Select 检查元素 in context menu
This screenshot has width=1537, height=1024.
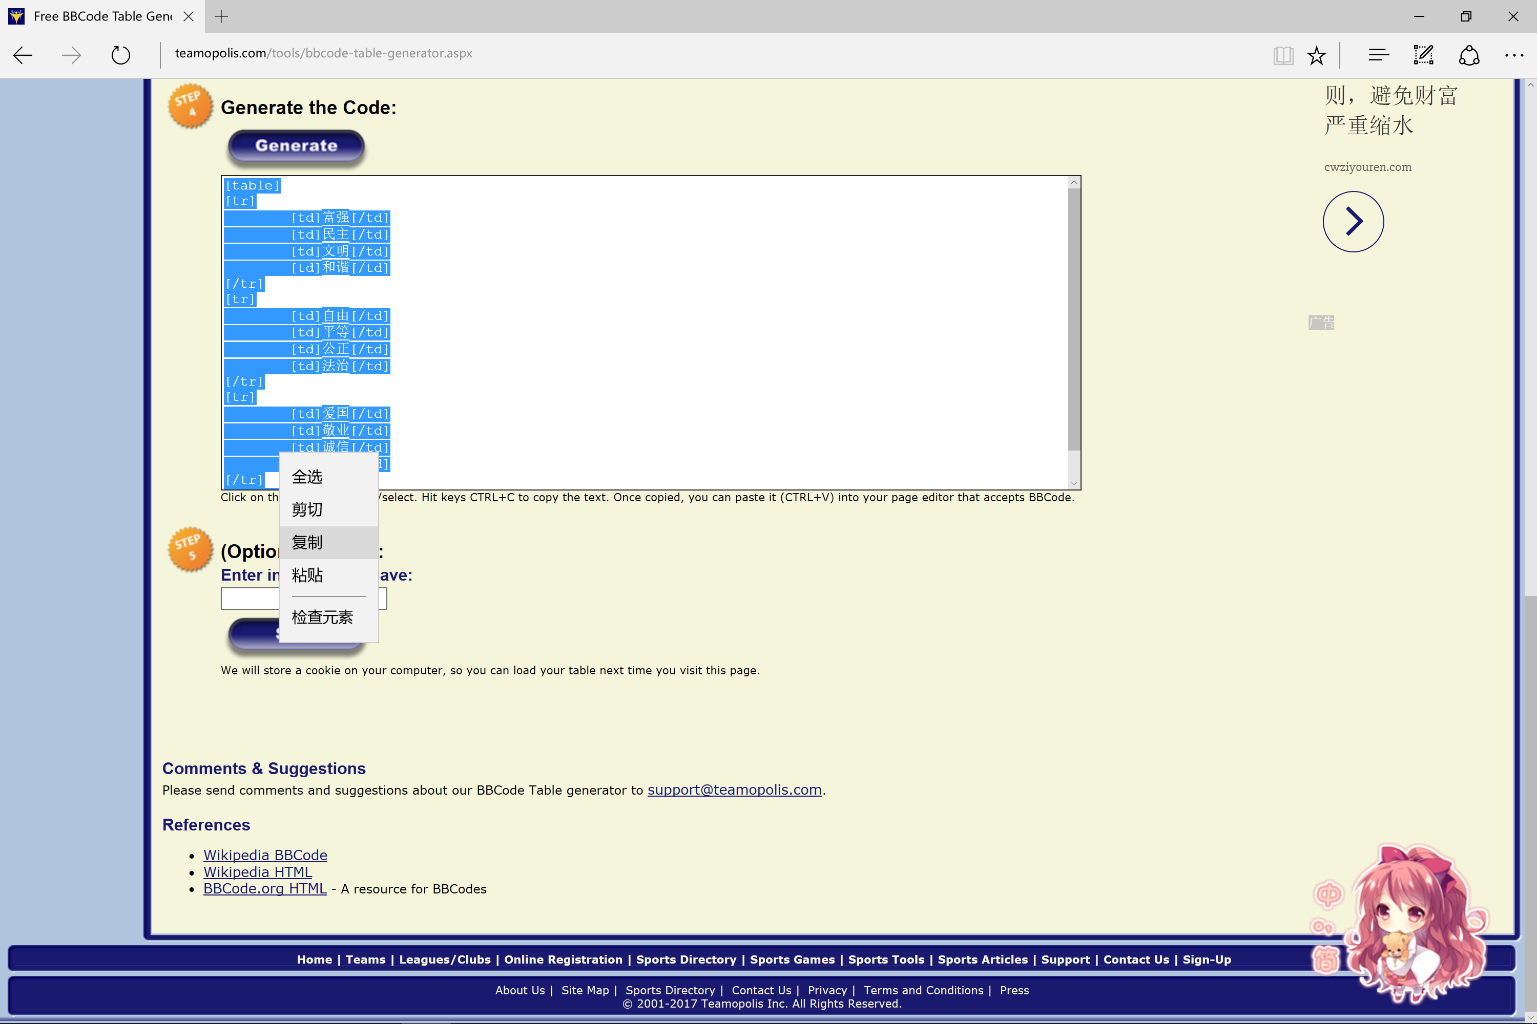click(322, 617)
